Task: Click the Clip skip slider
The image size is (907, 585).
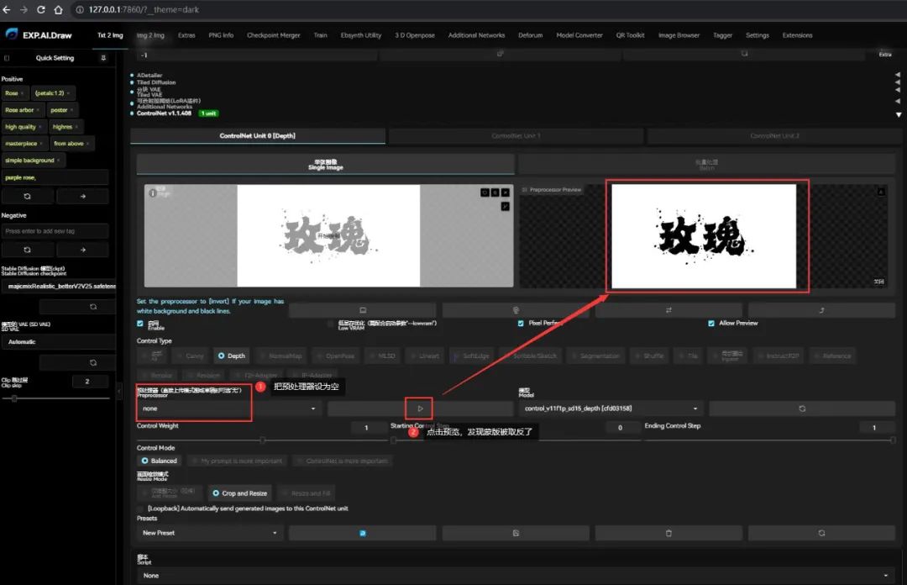Action: [55, 398]
